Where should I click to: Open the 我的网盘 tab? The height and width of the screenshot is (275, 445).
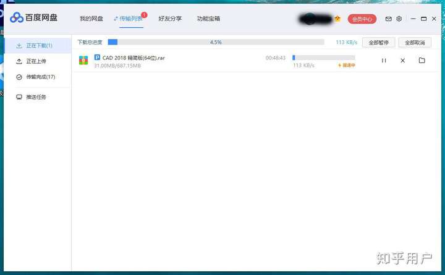tap(91, 19)
